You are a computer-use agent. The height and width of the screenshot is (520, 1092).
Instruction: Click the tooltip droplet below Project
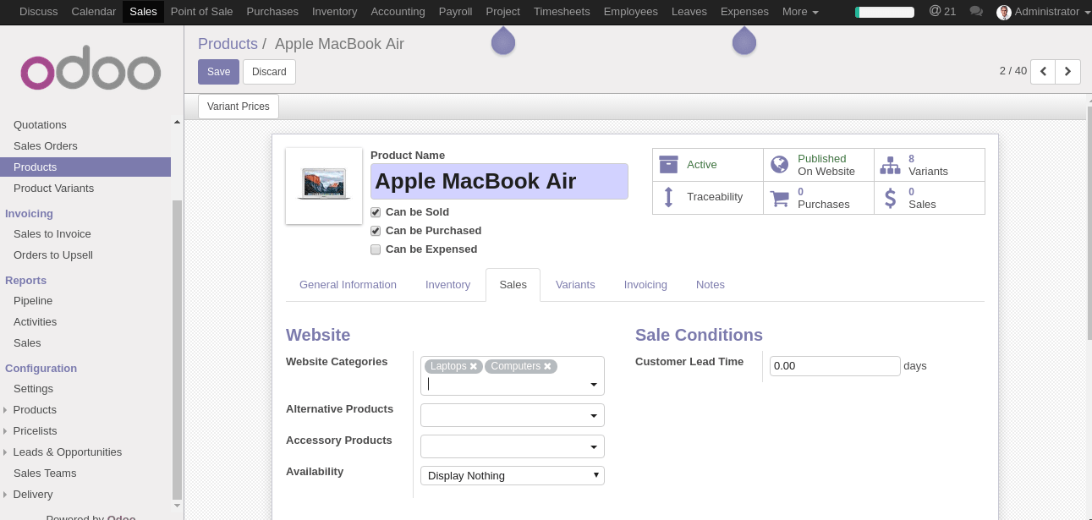pyautogui.click(x=503, y=41)
